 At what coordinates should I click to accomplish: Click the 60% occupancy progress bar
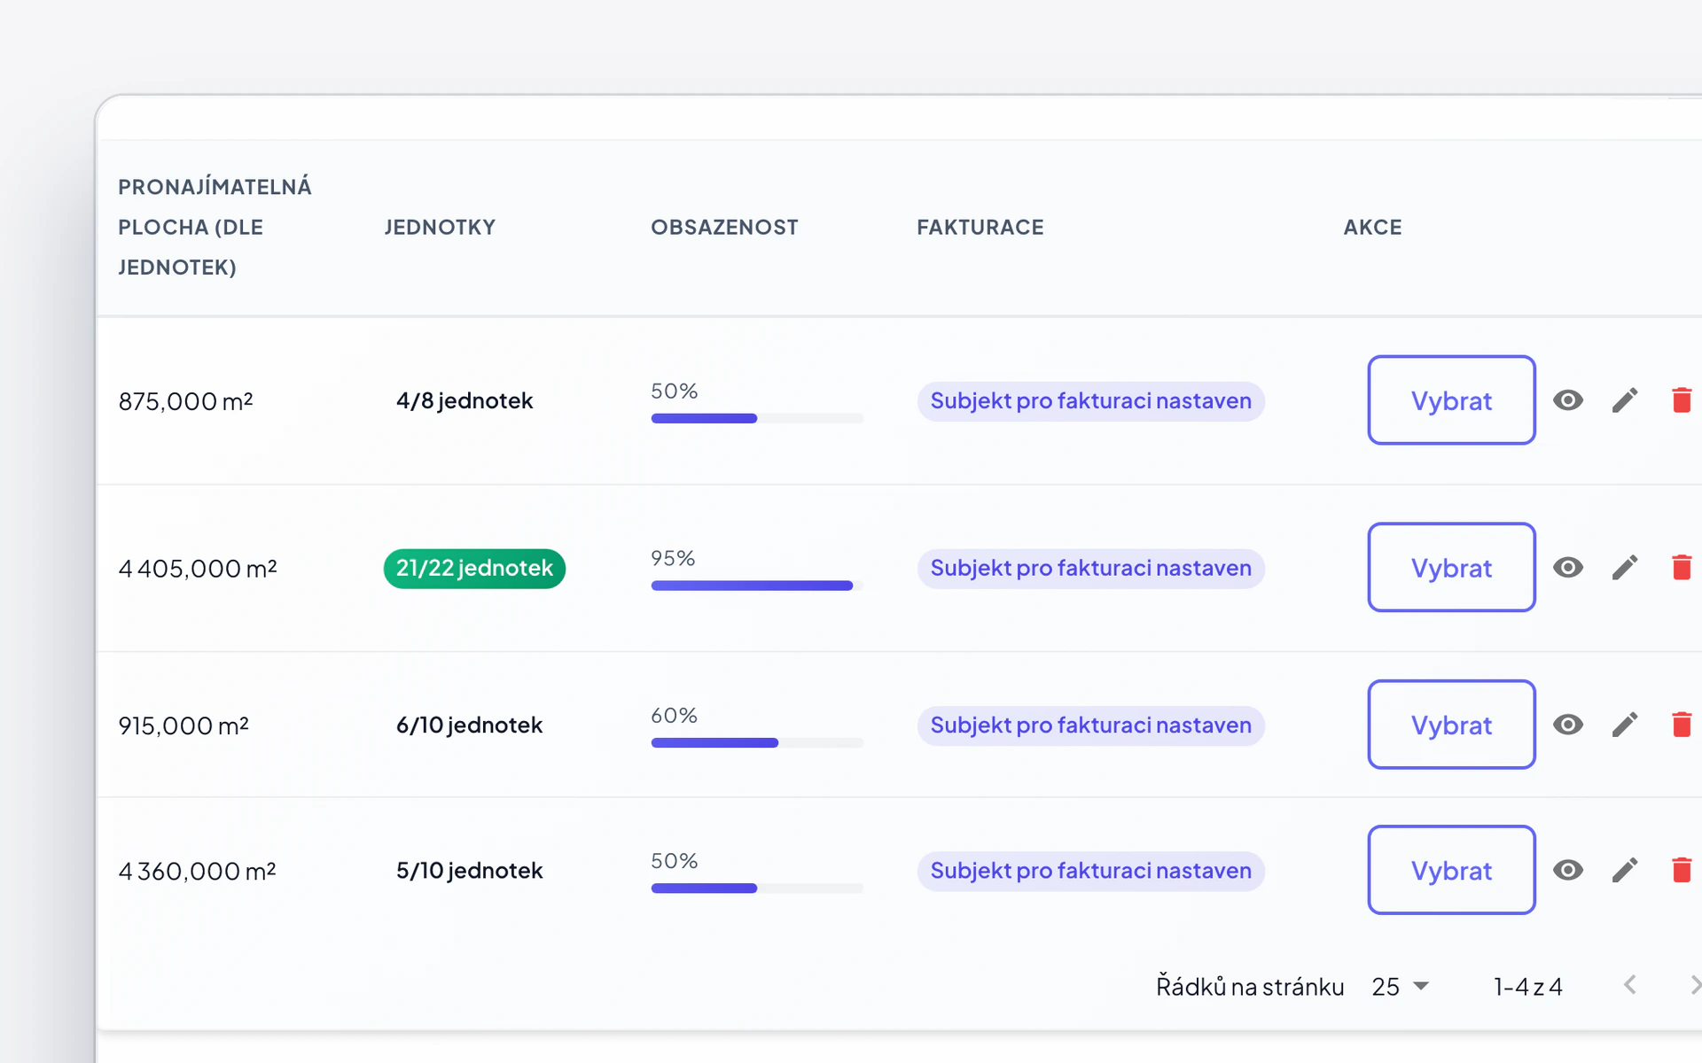coord(757,742)
